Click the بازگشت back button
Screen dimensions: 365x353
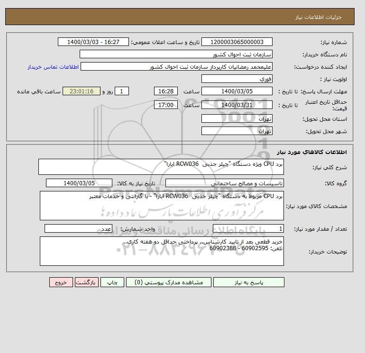pos(87,282)
